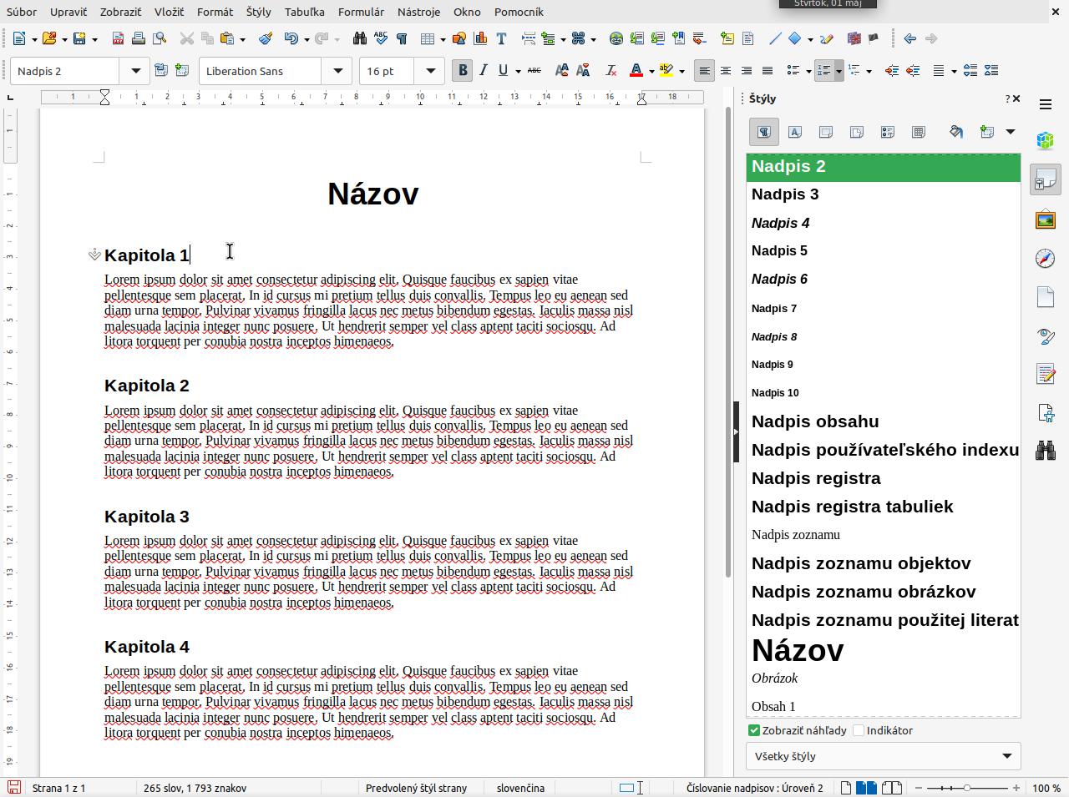Show page styles in Štýly panel
This screenshot has width=1069, height=797.
(x=857, y=132)
